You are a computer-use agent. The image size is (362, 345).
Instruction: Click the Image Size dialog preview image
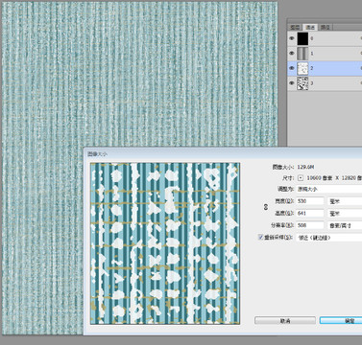[165, 243]
